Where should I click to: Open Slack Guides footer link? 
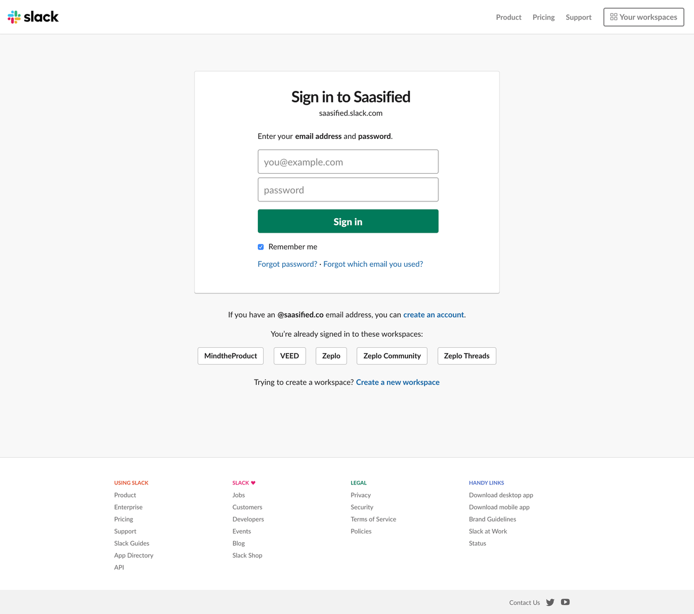[x=132, y=543]
